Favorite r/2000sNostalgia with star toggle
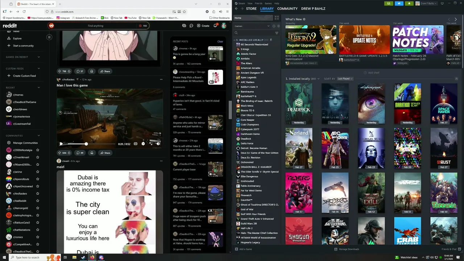464x261 pixels. (38, 150)
